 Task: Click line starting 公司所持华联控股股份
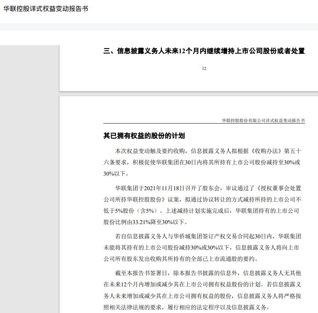click(202, 199)
